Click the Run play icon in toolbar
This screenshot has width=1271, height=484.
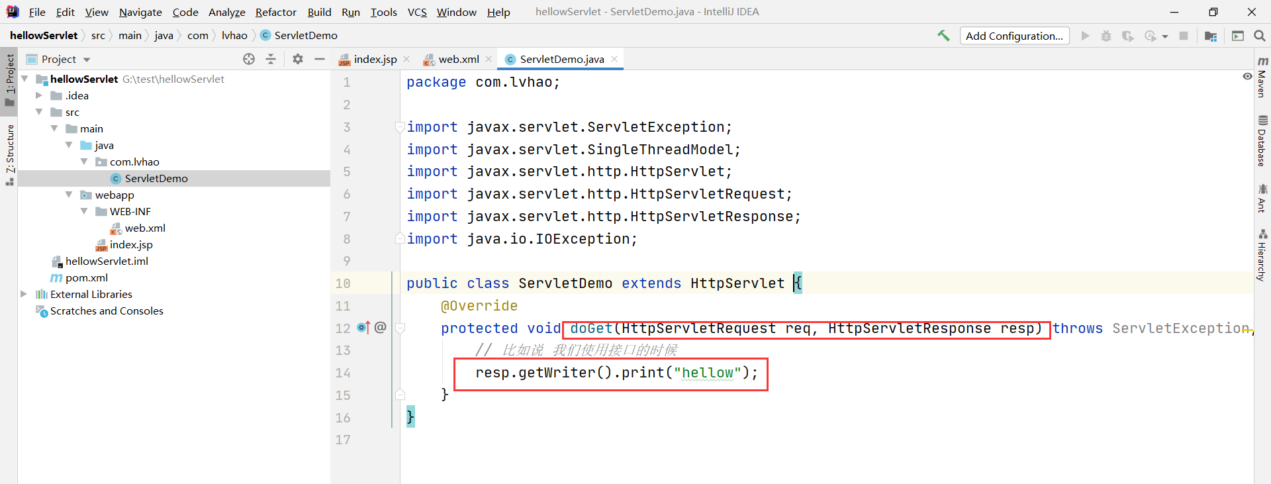pos(1085,36)
